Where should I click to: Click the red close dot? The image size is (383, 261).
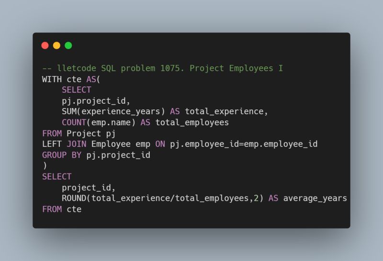click(45, 45)
